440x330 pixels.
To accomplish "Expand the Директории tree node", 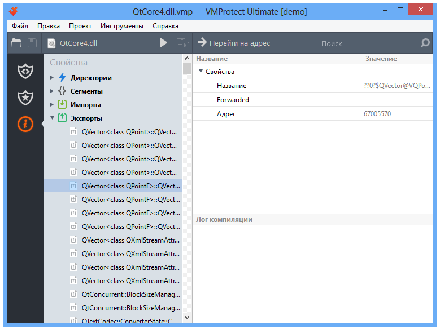I will click(x=51, y=77).
